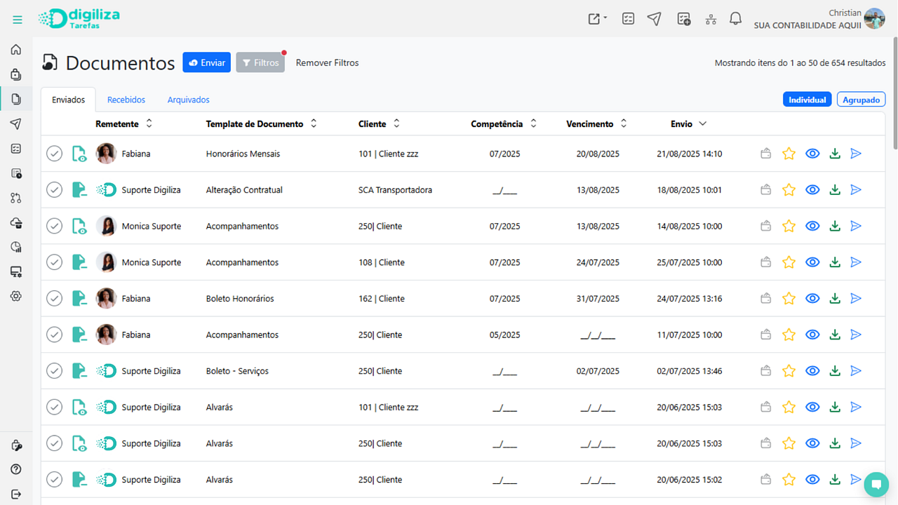Click the logout icon at sidebar bottom

(16, 494)
